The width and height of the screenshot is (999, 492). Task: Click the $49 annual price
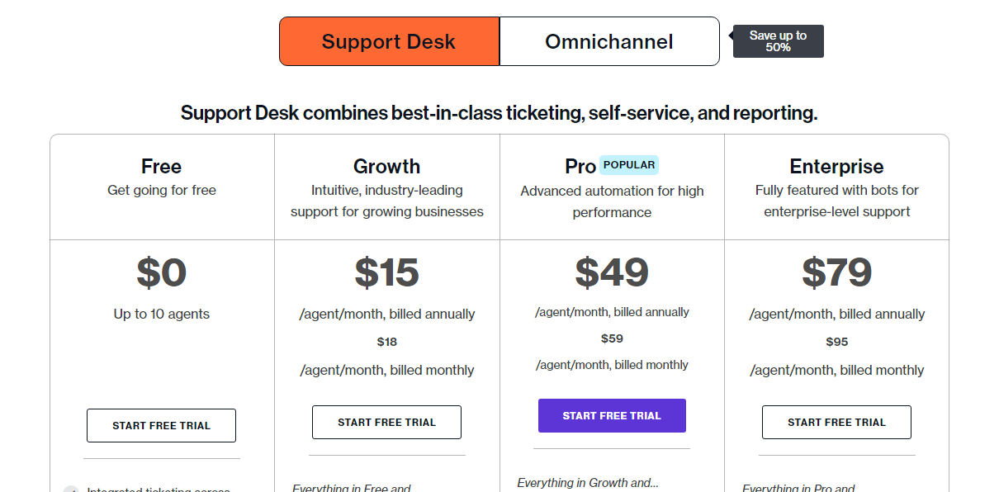(612, 273)
